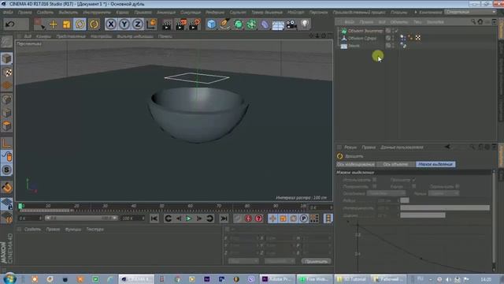Activate the highlighted Rotate tool icon
The height and width of the screenshot is (284, 504).
click(80, 24)
